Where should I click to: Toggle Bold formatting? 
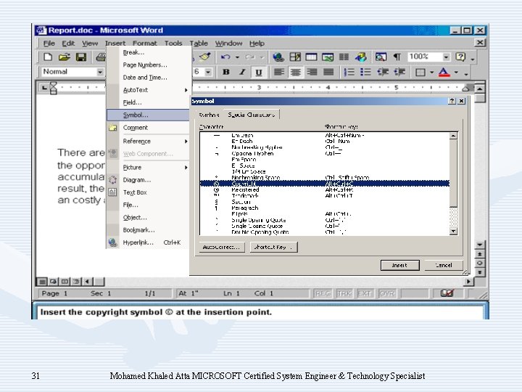point(226,72)
